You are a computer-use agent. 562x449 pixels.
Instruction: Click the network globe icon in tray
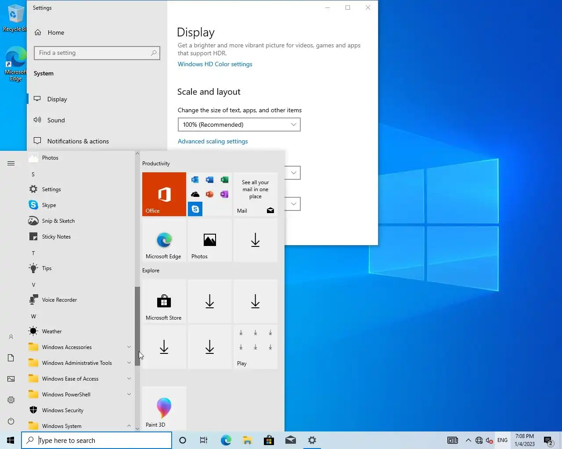click(479, 440)
